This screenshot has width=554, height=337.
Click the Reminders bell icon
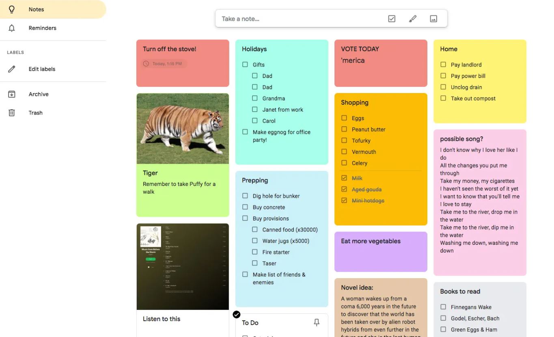tap(12, 28)
